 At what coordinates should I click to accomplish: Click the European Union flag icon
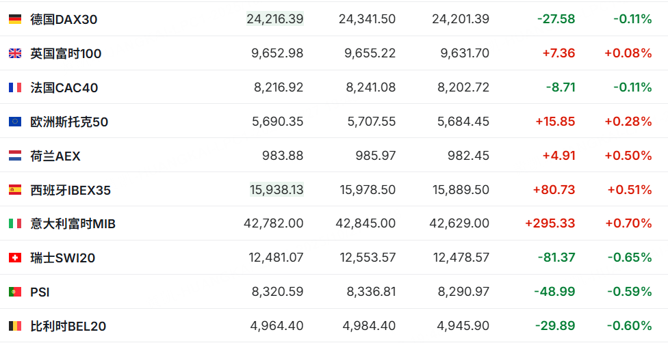15,122
